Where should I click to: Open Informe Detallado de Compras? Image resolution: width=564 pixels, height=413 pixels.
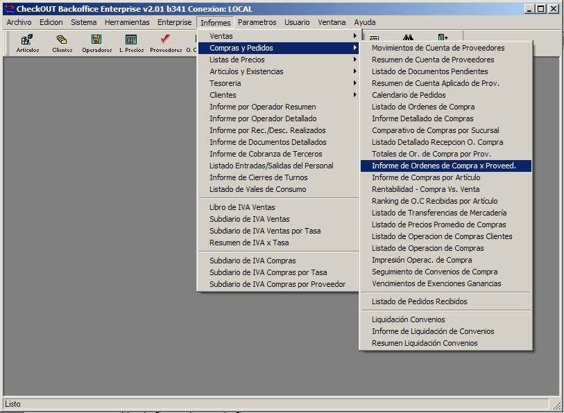pyautogui.click(x=446, y=118)
